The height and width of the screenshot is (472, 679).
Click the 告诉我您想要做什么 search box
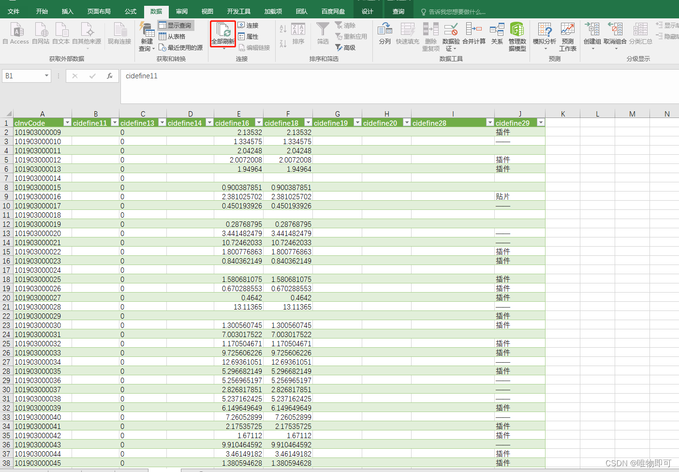point(453,12)
